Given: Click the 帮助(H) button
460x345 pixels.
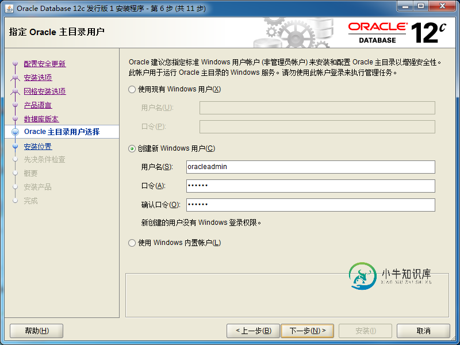Looking at the screenshot, I should pos(37,331).
